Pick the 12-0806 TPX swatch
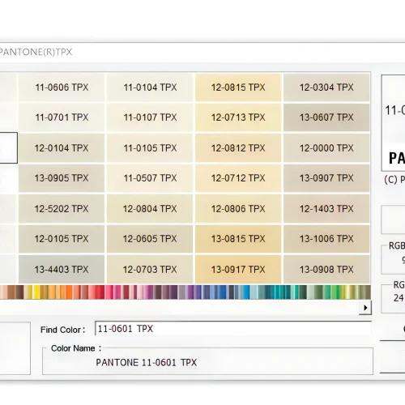 (x=238, y=209)
